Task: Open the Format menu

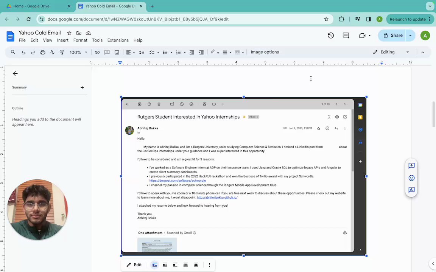Action: (80, 40)
